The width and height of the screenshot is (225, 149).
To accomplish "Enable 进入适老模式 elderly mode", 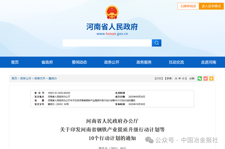I will point(211,6).
